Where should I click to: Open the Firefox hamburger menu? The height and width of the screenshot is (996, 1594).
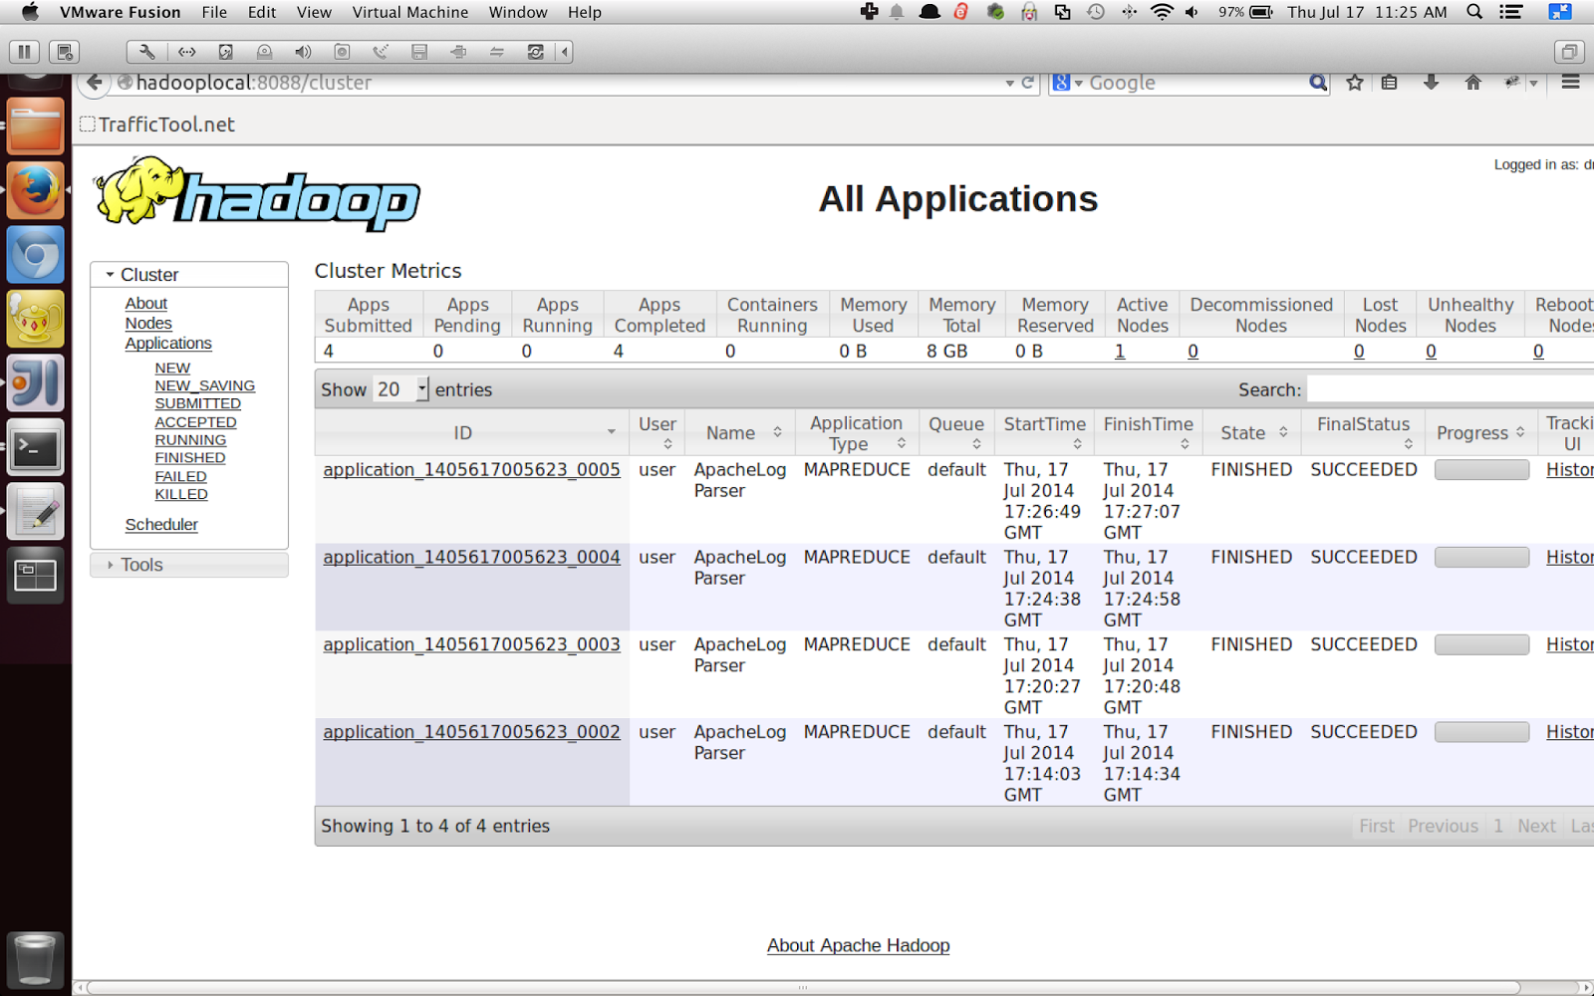click(1570, 83)
